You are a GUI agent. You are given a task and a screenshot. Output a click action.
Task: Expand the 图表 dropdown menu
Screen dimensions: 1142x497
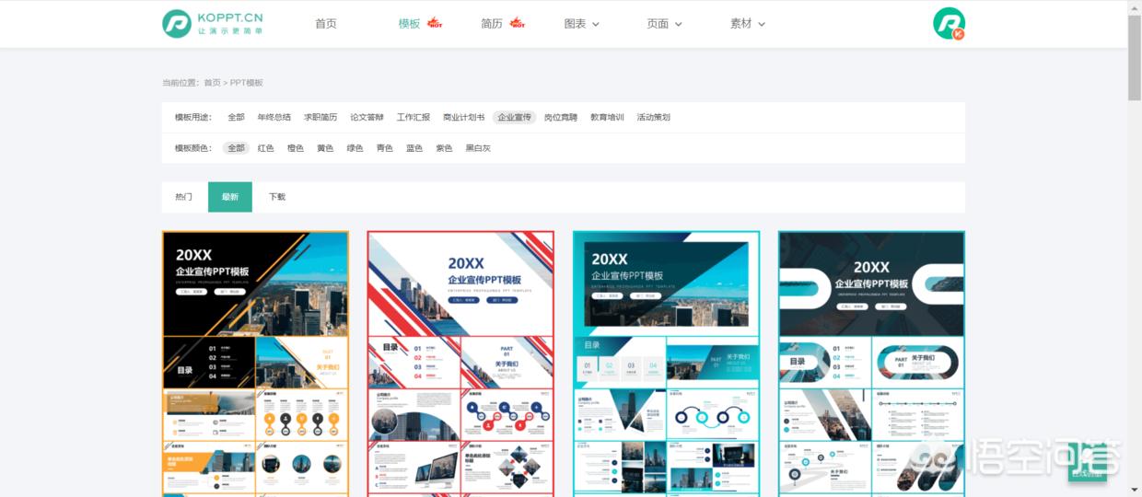581,24
